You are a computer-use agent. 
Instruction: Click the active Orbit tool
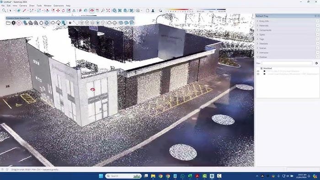[92, 11]
